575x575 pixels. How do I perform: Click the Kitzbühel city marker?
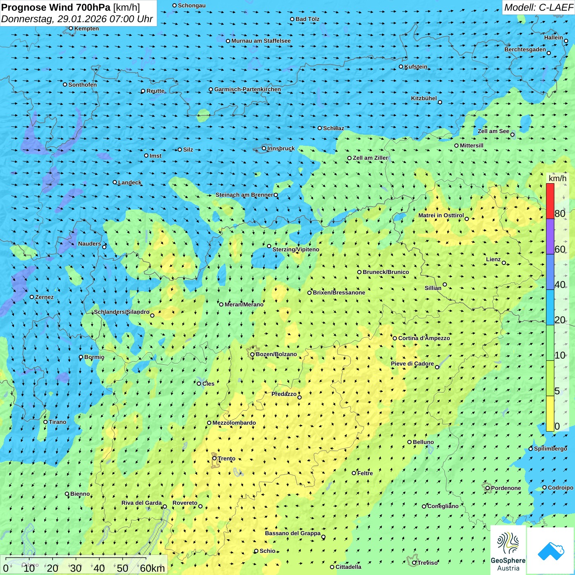tap(440, 102)
